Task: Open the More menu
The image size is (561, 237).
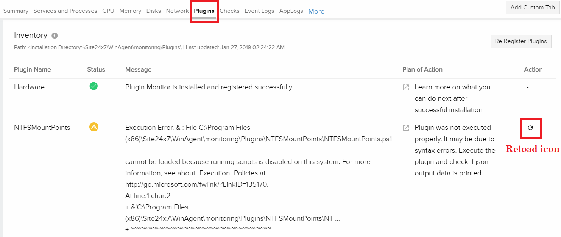Action: pos(316,11)
